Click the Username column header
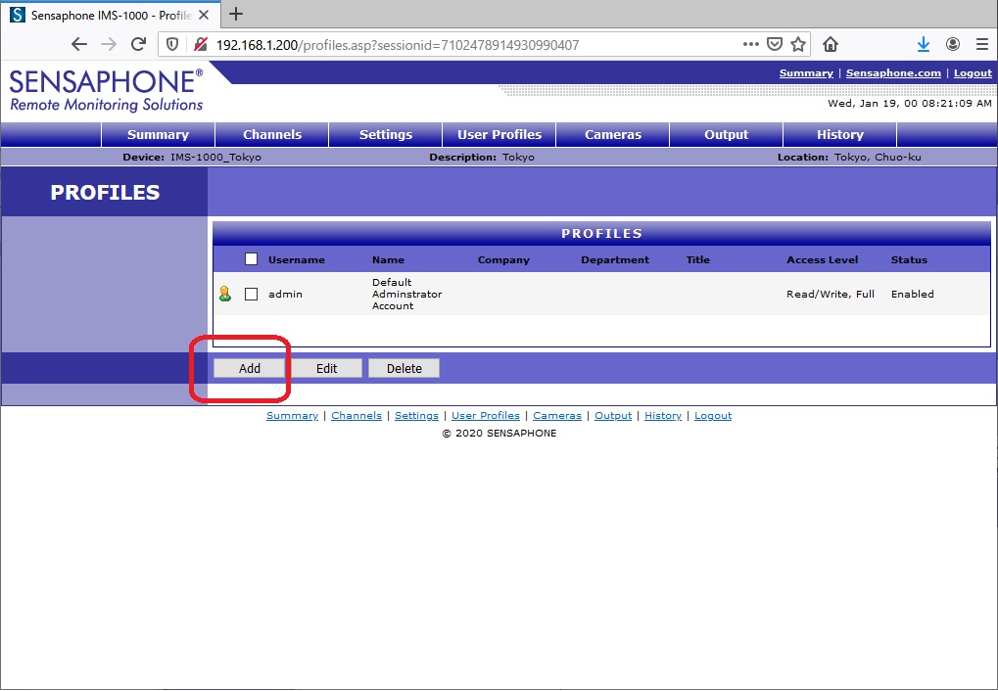998x691 pixels. point(297,259)
